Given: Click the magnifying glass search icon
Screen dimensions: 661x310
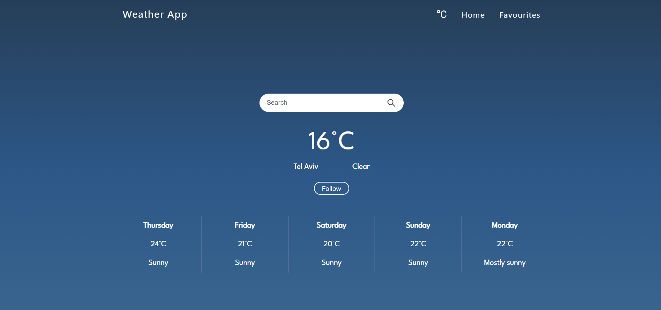Looking at the screenshot, I should pyautogui.click(x=391, y=103).
